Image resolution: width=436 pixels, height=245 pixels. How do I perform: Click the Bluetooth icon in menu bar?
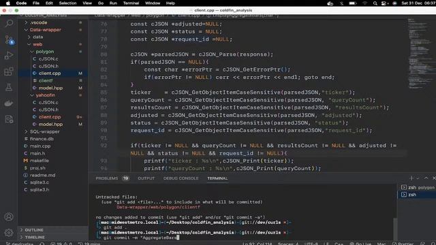tap(341, 3)
